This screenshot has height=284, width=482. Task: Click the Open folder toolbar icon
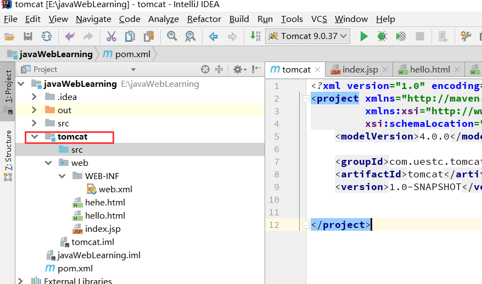point(9,37)
